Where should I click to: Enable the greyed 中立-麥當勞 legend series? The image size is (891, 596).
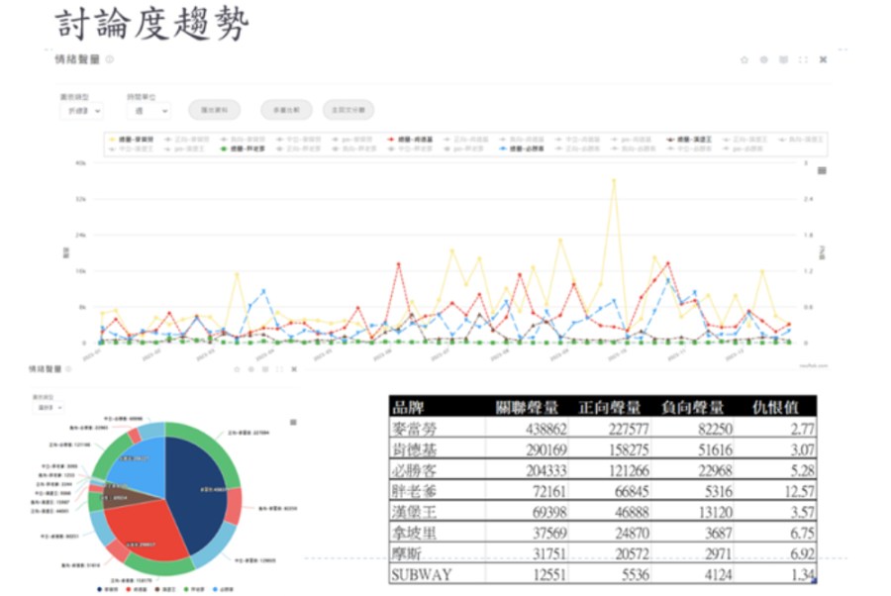(x=298, y=140)
